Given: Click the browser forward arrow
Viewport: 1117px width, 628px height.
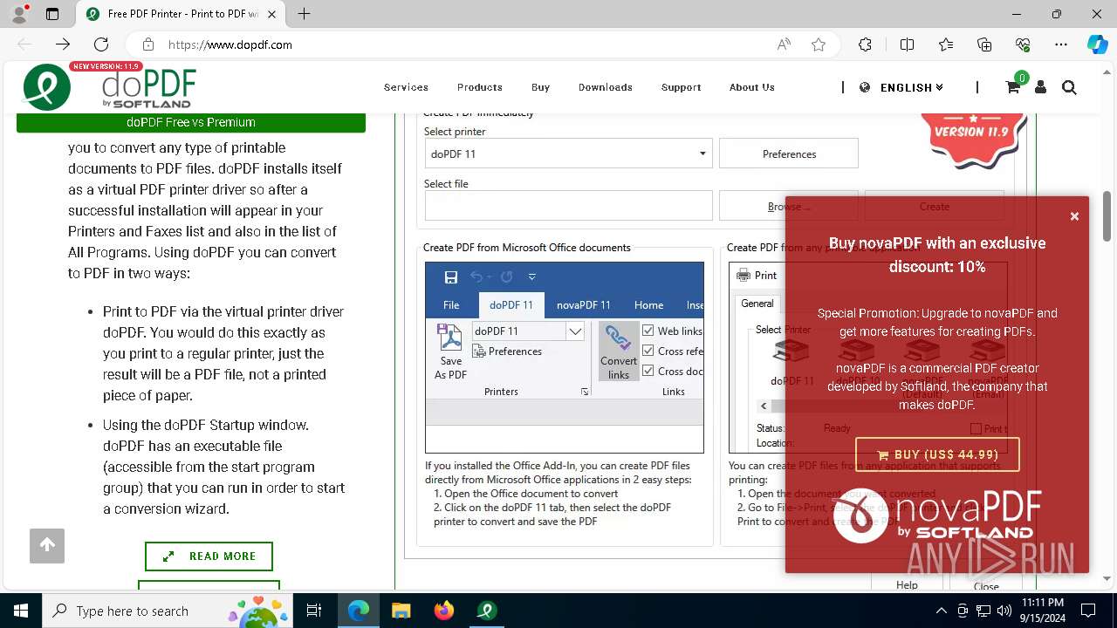Looking at the screenshot, I should [63, 44].
